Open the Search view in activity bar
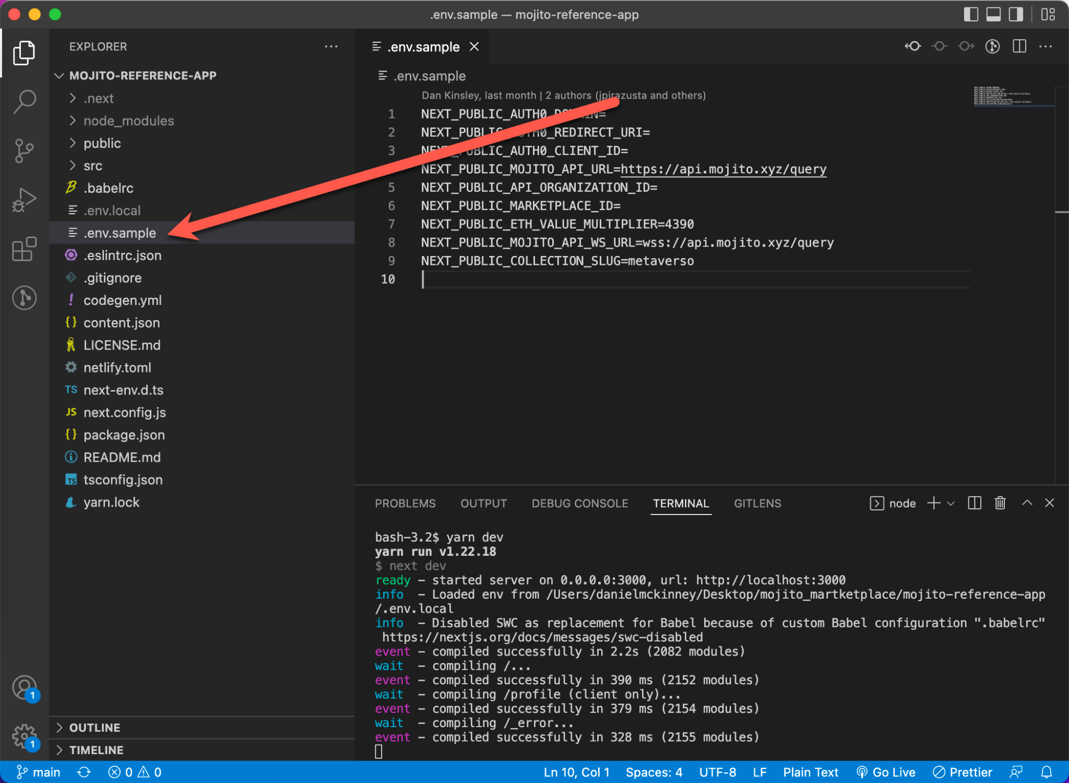Screen dimensions: 1069x783 point(24,101)
